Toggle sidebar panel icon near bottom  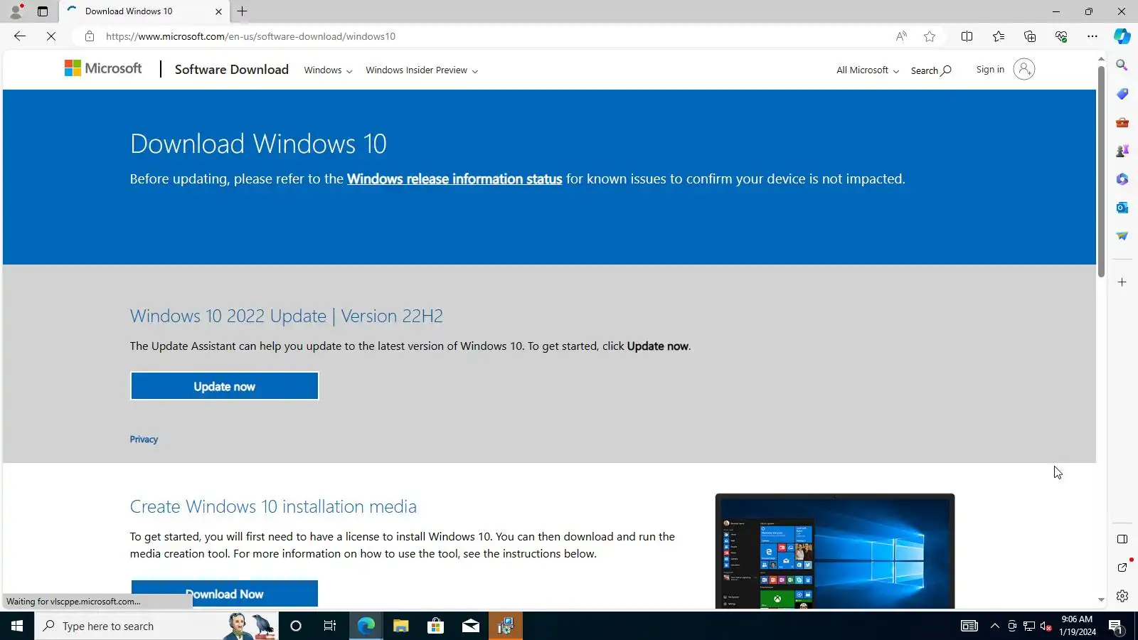point(1122,539)
